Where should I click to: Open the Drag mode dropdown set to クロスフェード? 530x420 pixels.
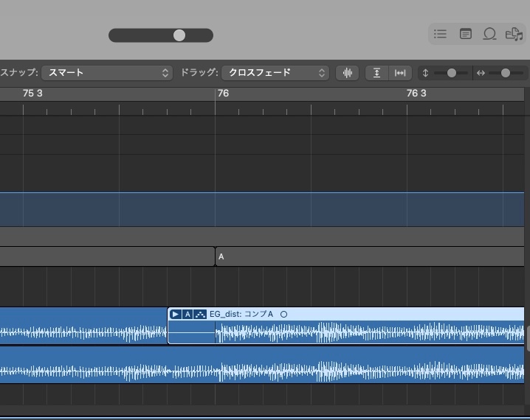coord(276,73)
